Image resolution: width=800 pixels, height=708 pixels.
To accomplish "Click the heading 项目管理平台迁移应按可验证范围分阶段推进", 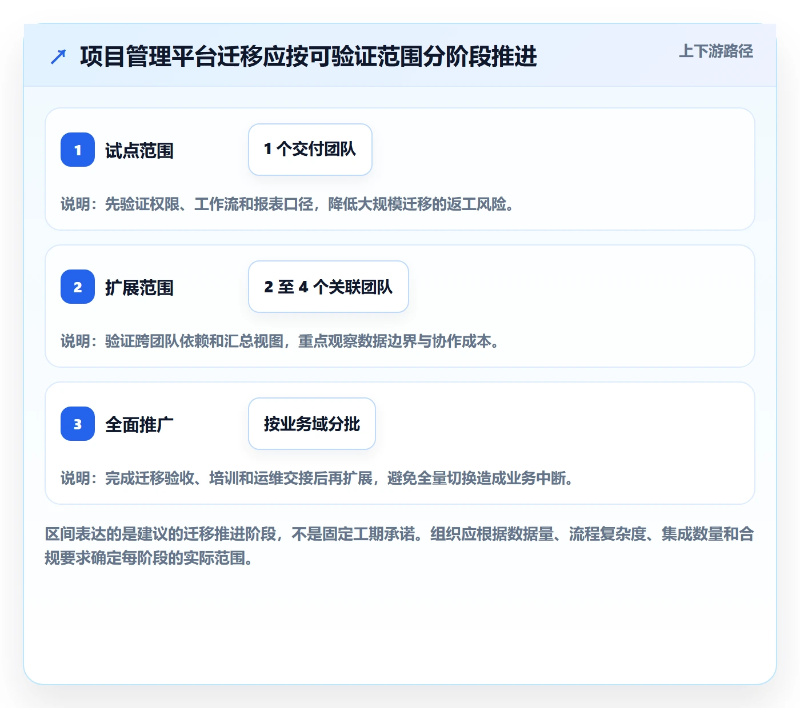I will coord(309,57).
